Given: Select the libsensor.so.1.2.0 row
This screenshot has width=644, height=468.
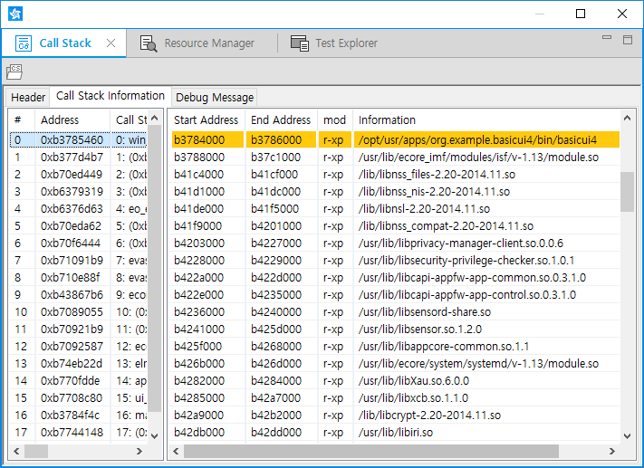Looking at the screenshot, I should click(x=417, y=330).
